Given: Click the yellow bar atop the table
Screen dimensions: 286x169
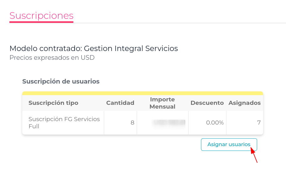Looking at the screenshot, I should [143, 93].
